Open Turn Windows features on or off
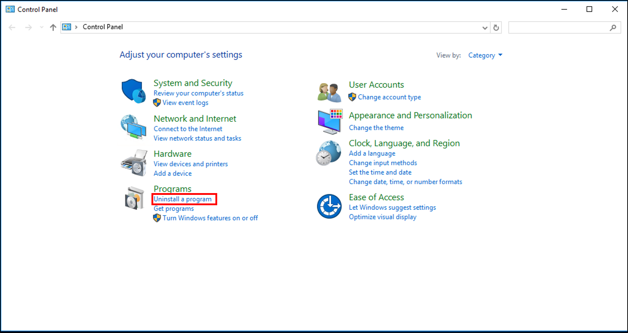Image resolution: width=628 pixels, height=333 pixels. pyautogui.click(x=210, y=218)
